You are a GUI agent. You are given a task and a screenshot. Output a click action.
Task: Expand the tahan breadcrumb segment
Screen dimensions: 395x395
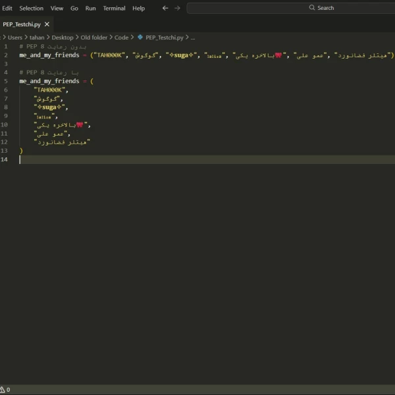point(37,38)
